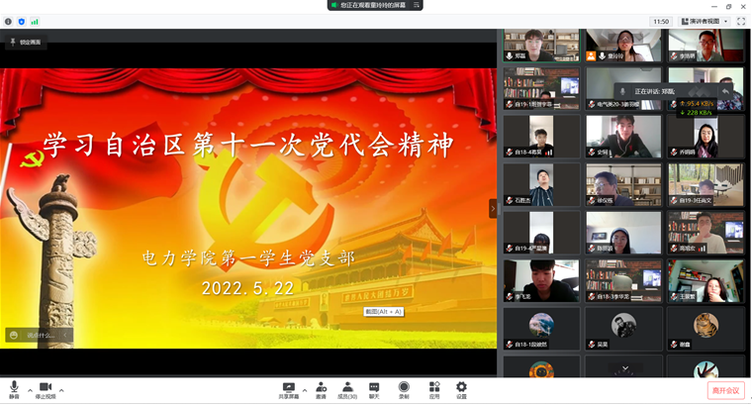This screenshot has height=406, width=752.
Task: Select the 自19-4 participant tile
Action: click(x=541, y=233)
